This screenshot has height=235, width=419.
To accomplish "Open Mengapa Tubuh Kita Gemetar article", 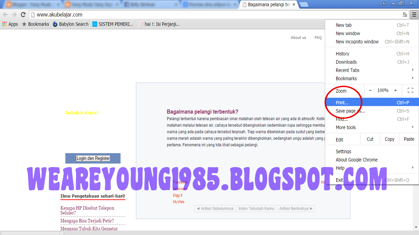I will click(89, 229).
